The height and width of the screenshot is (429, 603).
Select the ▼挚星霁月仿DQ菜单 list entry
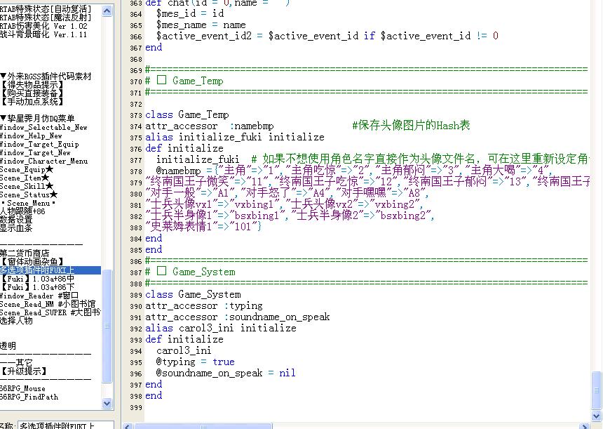point(37,119)
